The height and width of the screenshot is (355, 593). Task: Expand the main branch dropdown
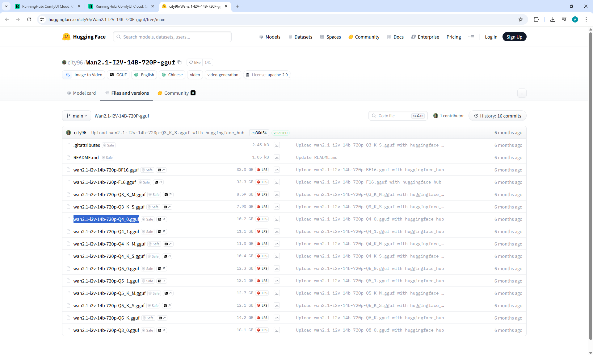coord(77,116)
